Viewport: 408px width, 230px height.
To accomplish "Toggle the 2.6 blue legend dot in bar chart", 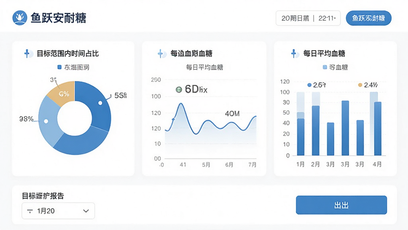I will tap(309, 85).
